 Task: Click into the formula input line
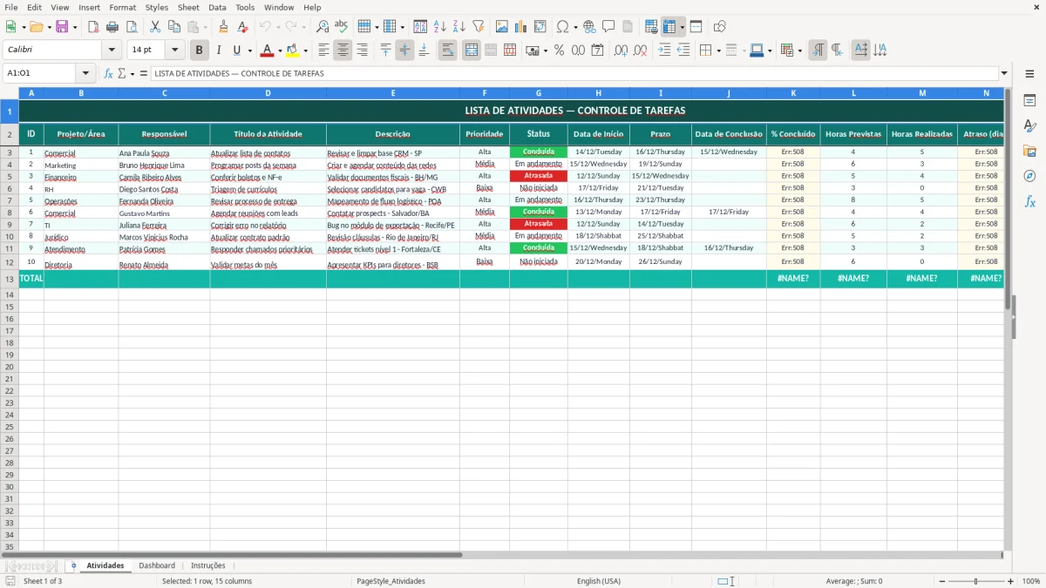pos(574,73)
